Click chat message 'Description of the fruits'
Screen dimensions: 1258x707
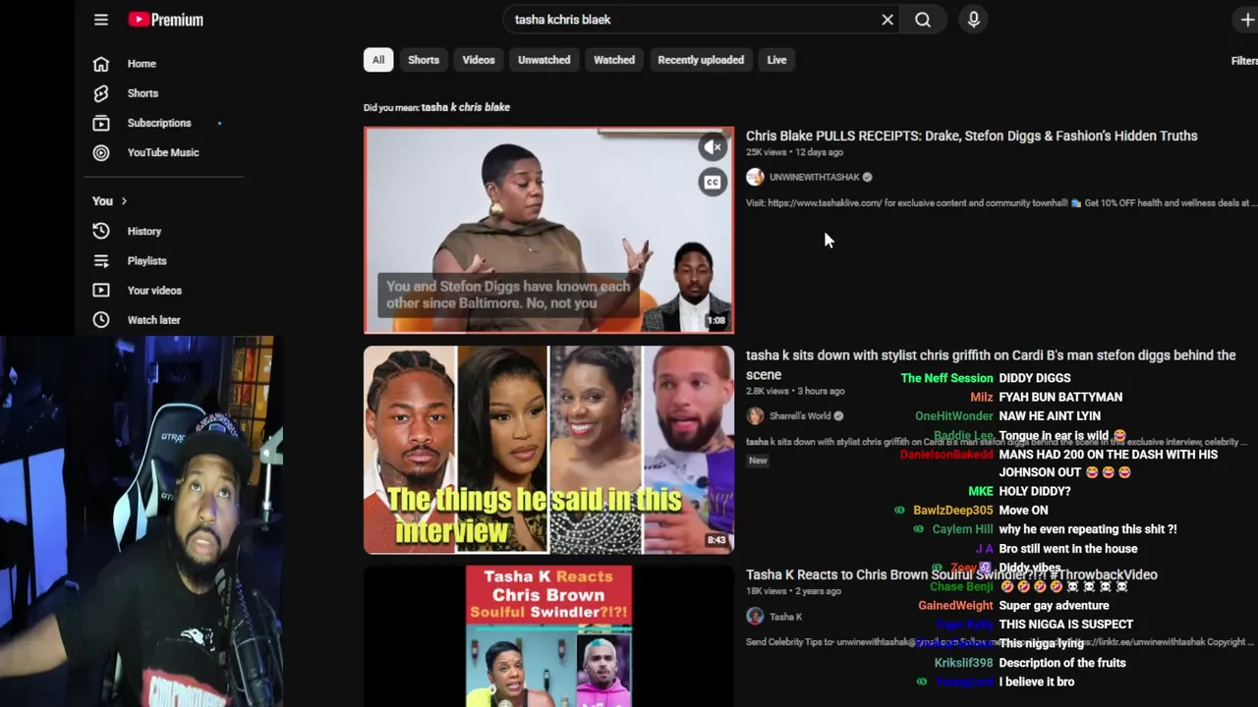pos(1062,663)
